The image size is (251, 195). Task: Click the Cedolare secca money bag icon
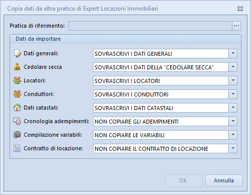coord(17,67)
